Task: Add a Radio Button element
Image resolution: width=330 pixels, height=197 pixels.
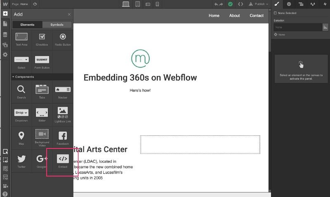Action: (x=63, y=39)
